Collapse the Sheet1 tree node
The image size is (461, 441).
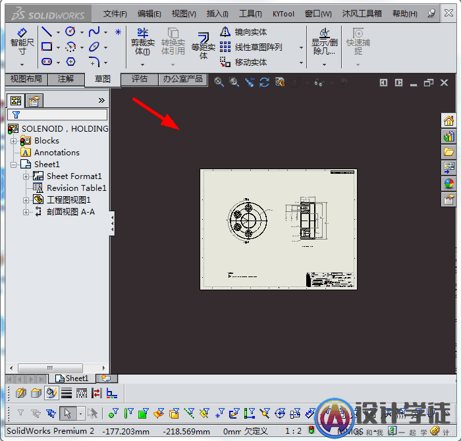tap(14, 165)
